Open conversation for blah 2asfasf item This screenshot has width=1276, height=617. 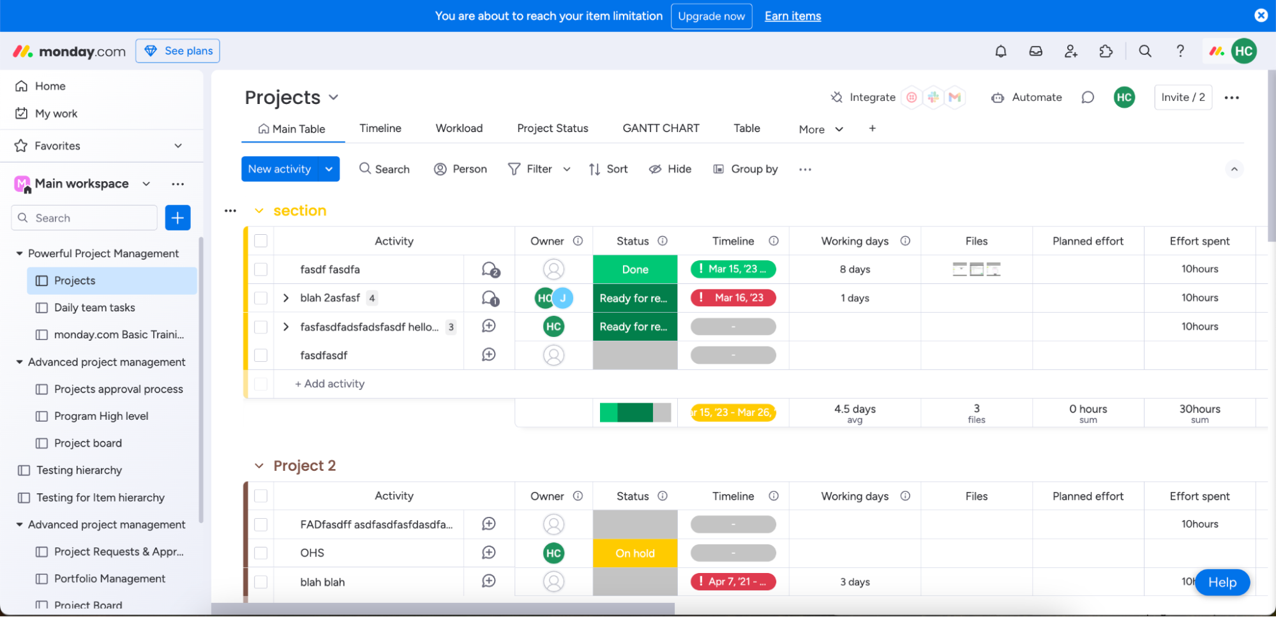[x=490, y=298]
